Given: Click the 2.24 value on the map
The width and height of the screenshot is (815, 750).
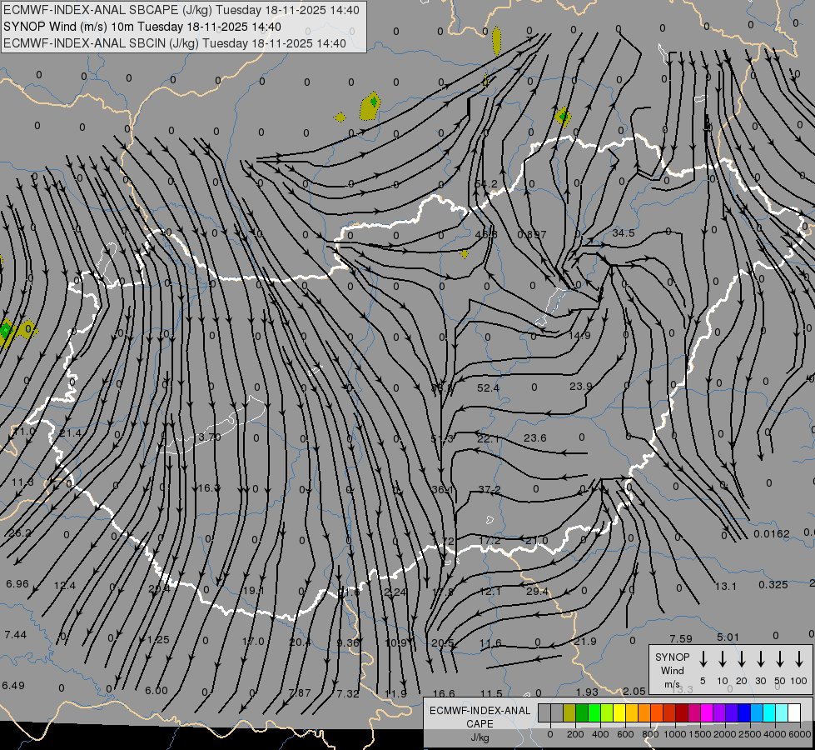Looking at the screenshot, I should (395, 592).
